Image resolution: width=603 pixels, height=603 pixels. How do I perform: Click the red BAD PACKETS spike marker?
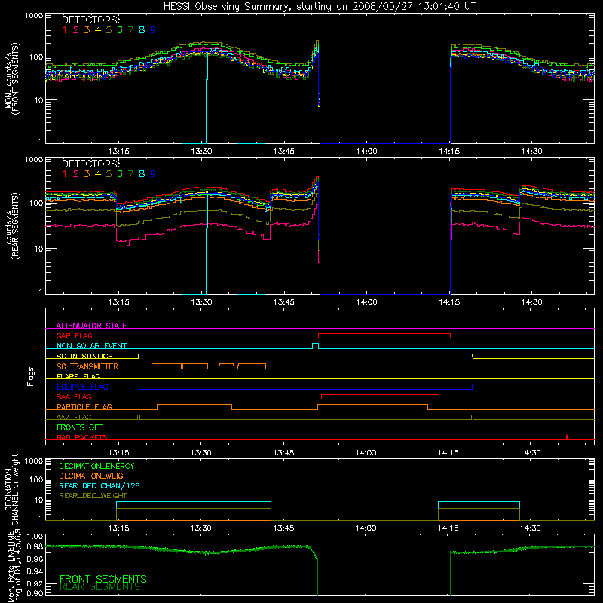pos(567,437)
